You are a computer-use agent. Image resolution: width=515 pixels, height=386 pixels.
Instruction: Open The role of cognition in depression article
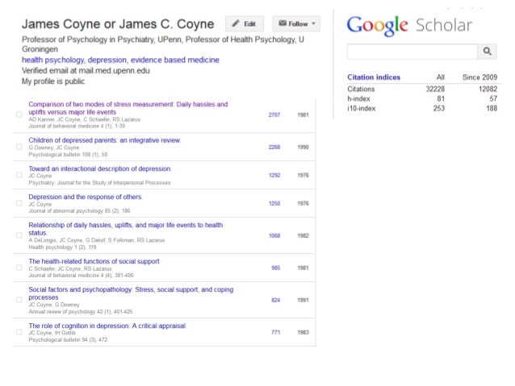107,326
